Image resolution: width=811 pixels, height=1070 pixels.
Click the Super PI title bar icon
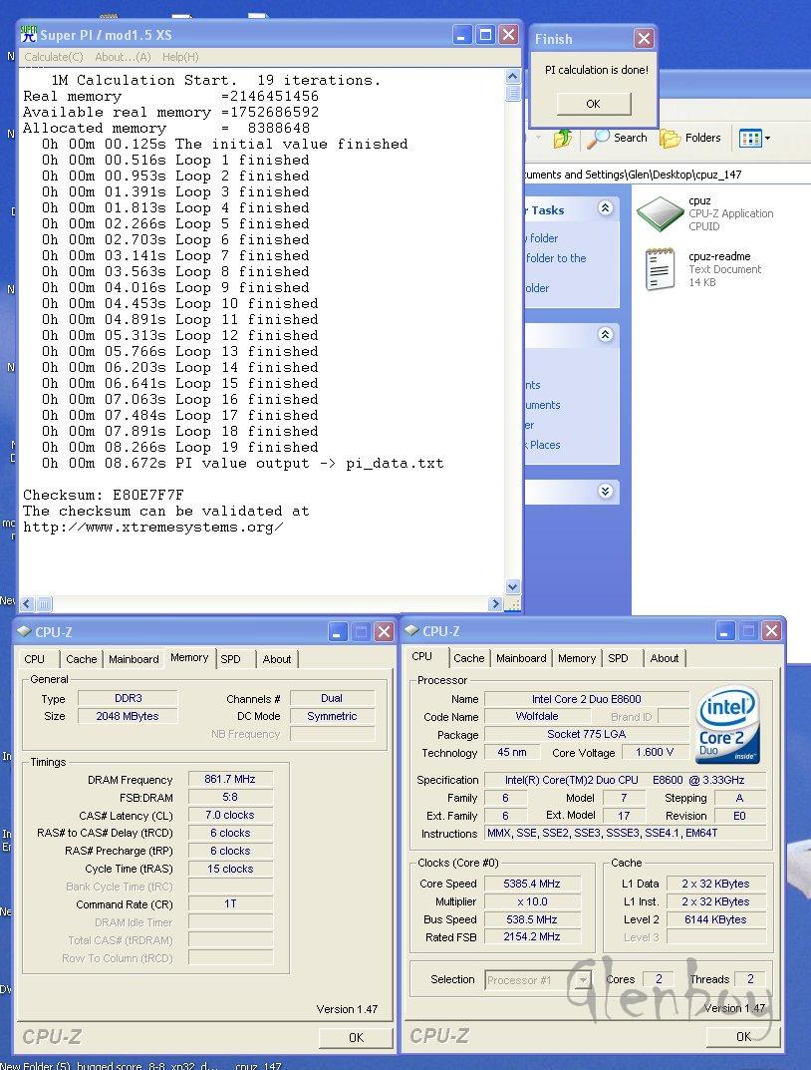(29, 36)
